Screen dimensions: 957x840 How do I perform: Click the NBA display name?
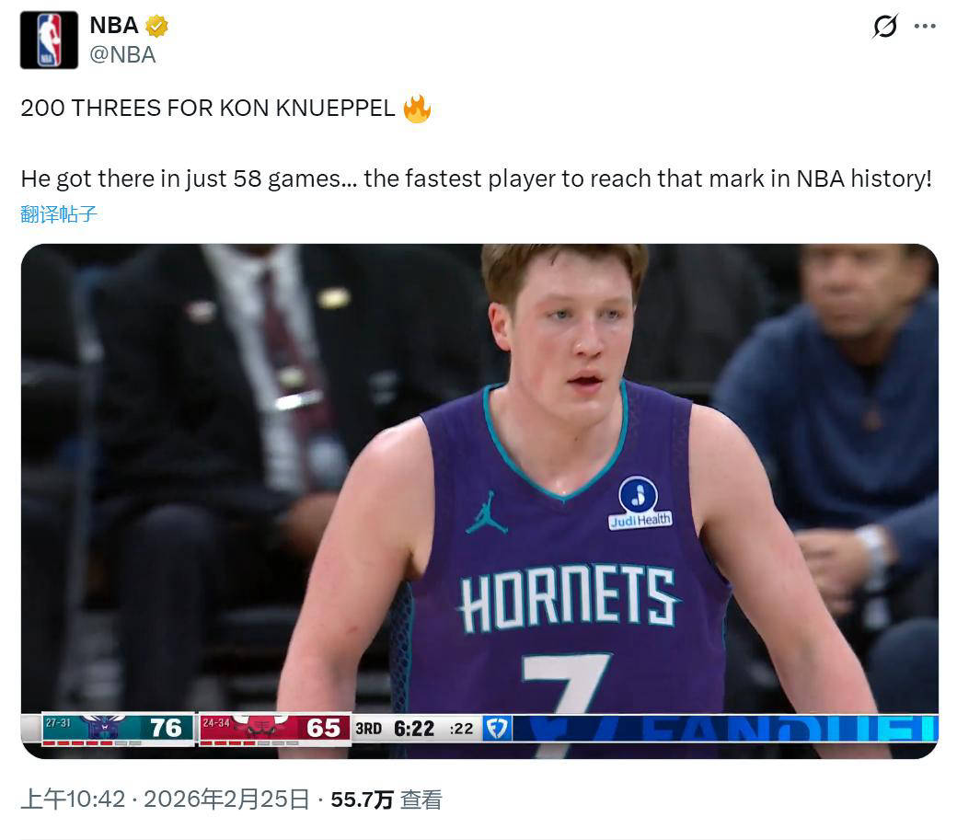(114, 26)
